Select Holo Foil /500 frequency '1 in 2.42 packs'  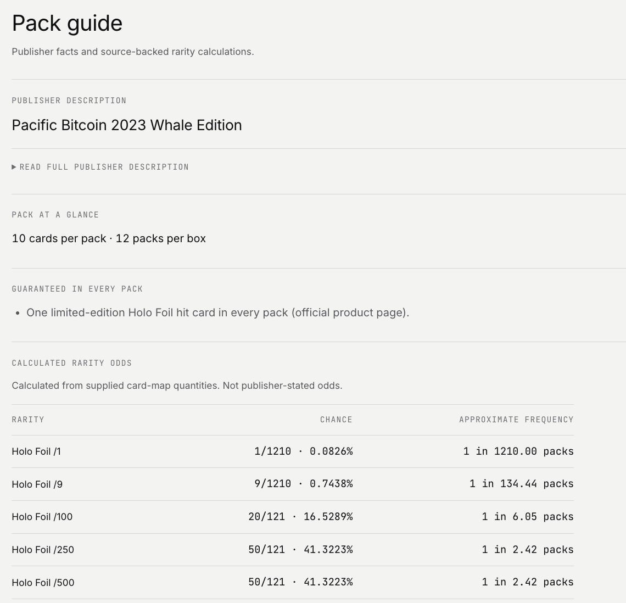[527, 582]
